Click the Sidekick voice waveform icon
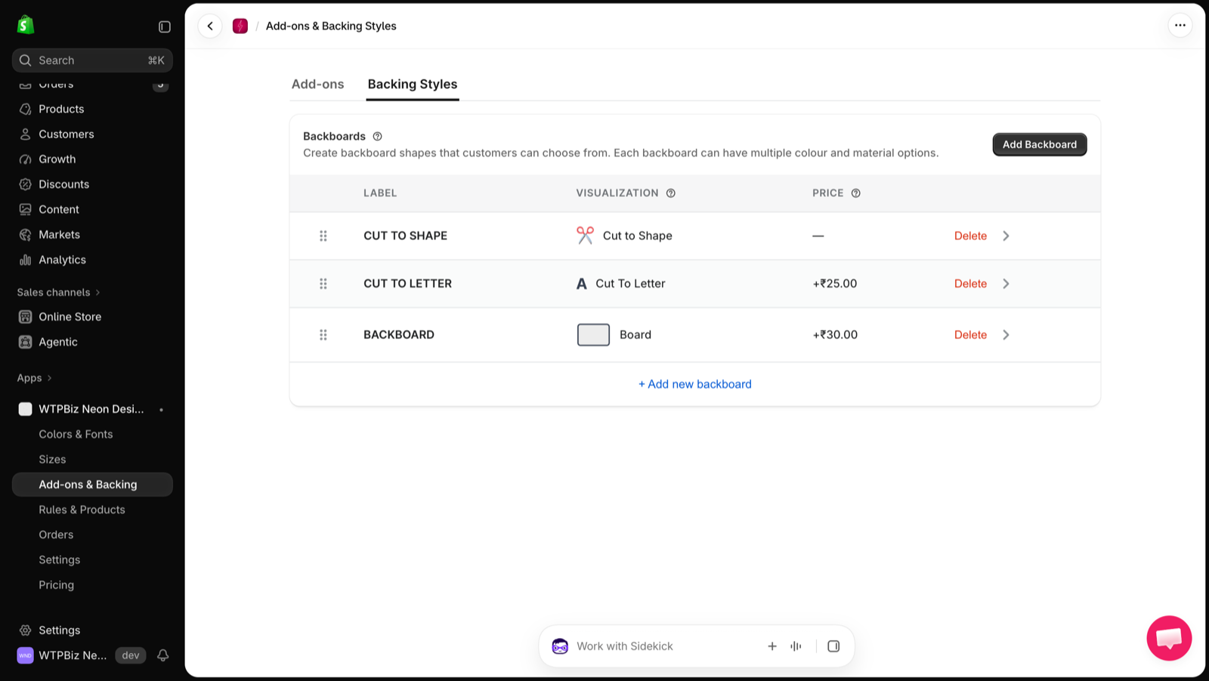 point(796,646)
